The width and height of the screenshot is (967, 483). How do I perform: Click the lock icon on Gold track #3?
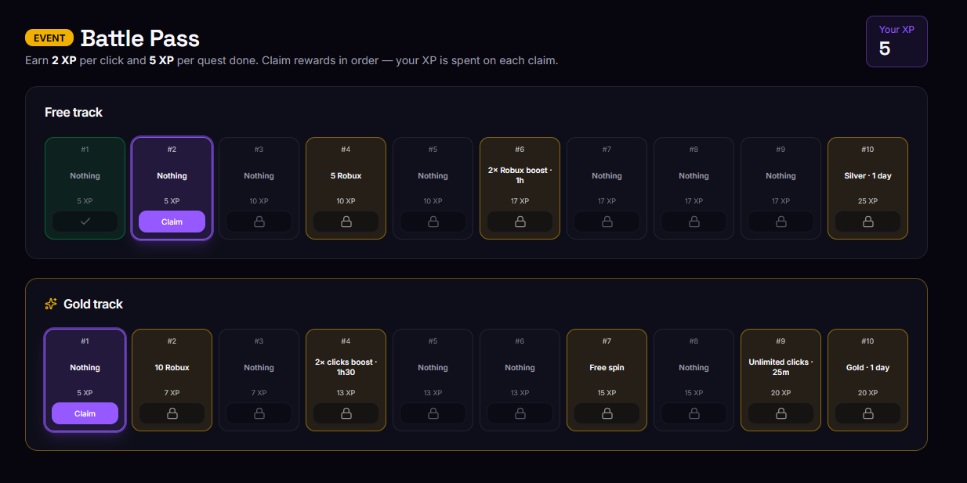point(259,413)
